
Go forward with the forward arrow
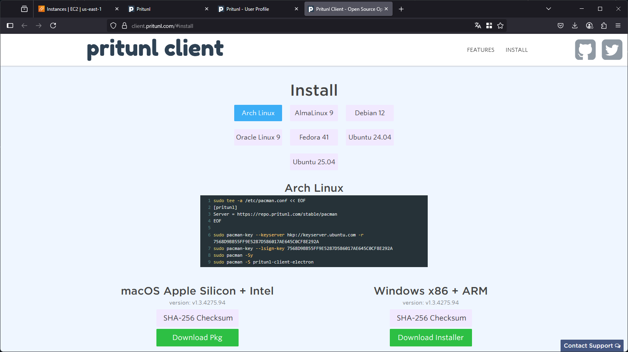(39, 26)
